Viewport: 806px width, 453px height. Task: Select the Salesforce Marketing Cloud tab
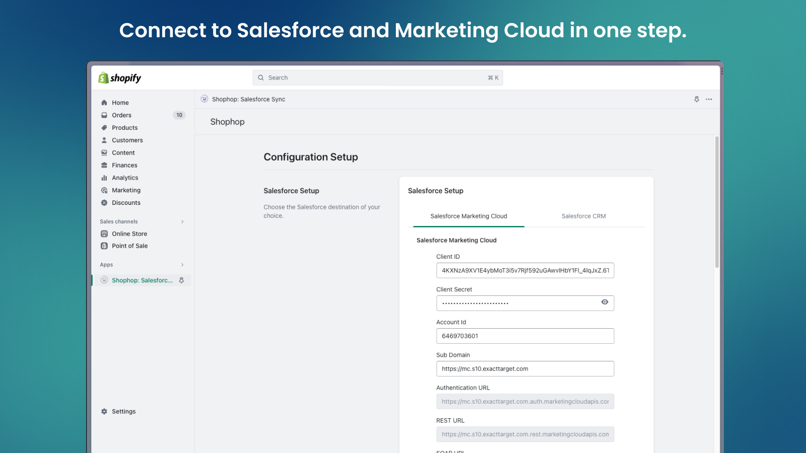pos(467,216)
